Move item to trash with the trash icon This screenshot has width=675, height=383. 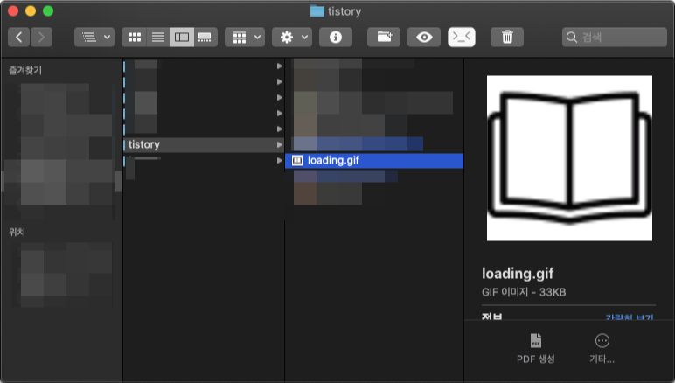pos(507,38)
